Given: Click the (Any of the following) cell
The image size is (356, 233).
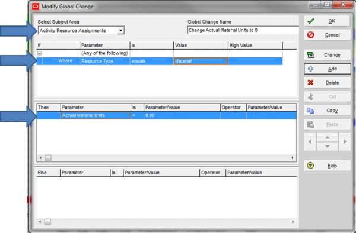Looking at the screenshot, I should tap(104, 53).
